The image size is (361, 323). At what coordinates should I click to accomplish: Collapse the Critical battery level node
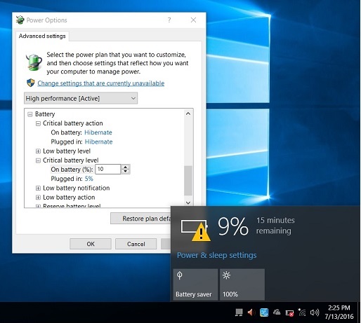38,160
